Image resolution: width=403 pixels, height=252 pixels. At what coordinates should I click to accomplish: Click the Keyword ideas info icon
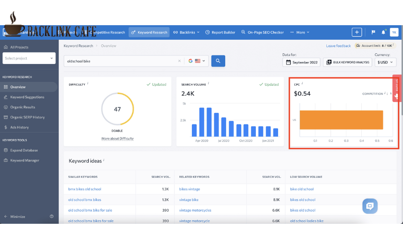pos(104,160)
